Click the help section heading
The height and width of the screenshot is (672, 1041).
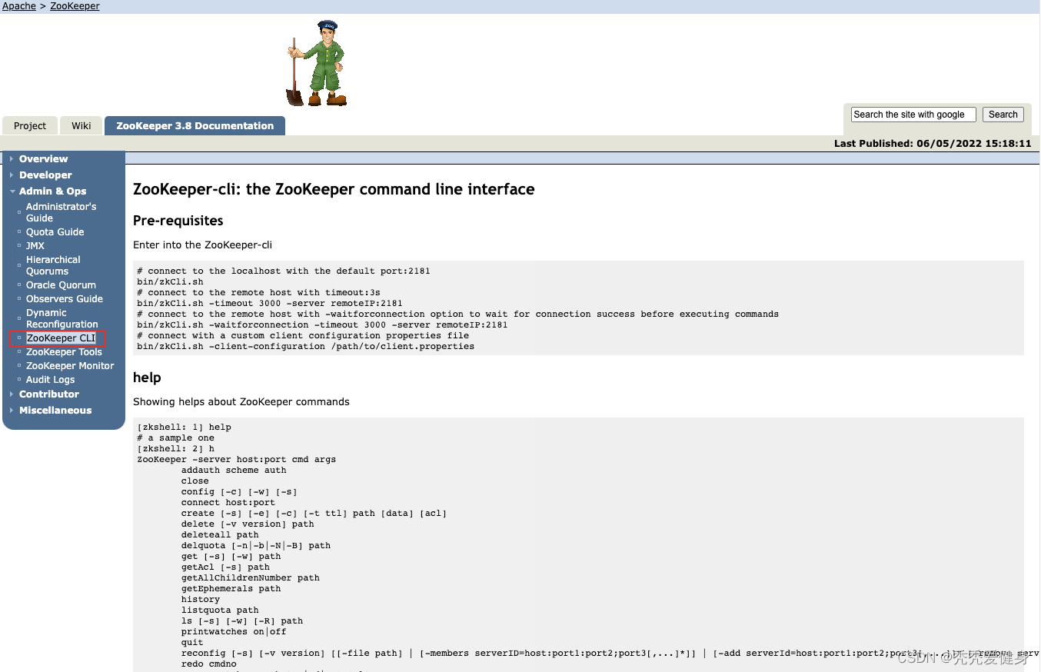[x=147, y=378]
